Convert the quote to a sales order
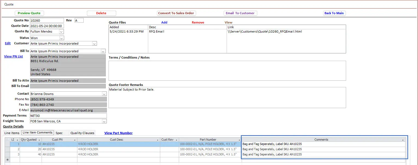418x165 pixels. click(176, 13)
